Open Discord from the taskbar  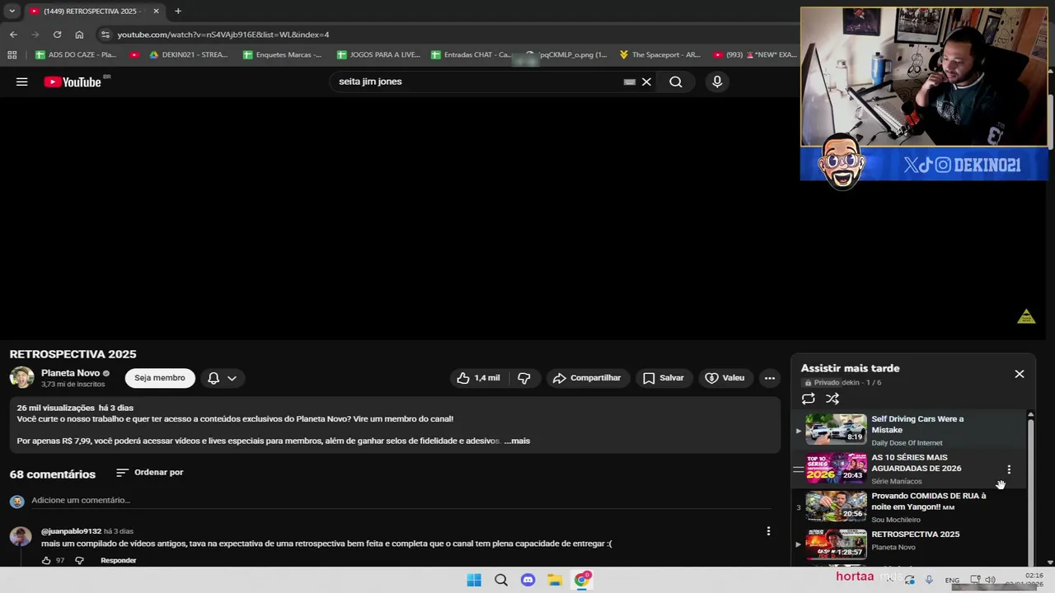point(528,580)
